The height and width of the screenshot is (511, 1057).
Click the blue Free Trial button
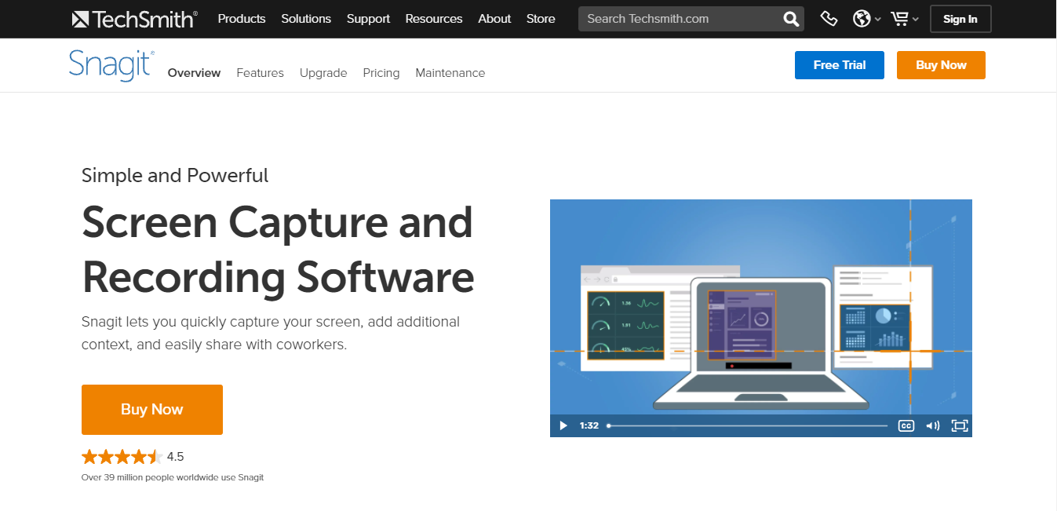click(x=840, y=65)
